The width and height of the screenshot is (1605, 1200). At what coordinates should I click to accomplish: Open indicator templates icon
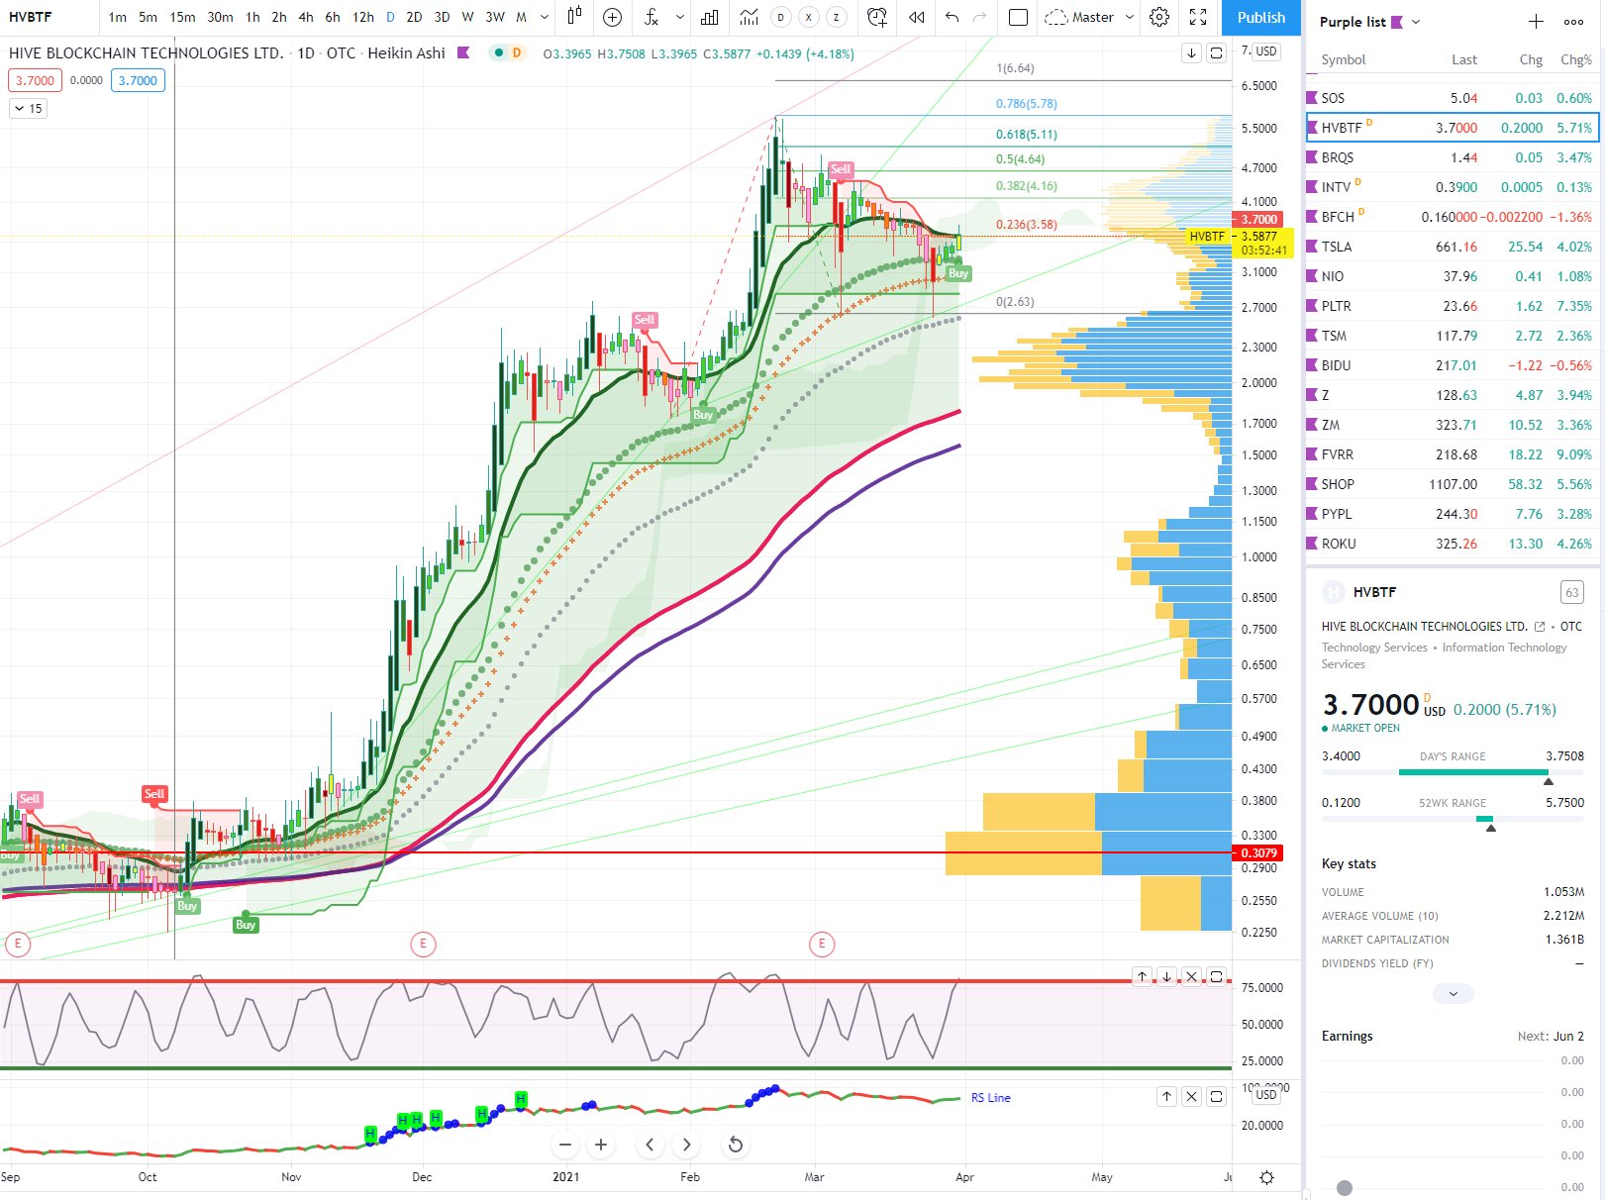(750, 17)
